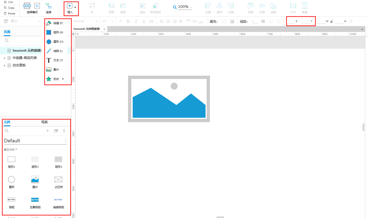The width and height of the screenshot is (368, 218).
Task: Collapse the 基本元件 section
Action: [x=10, y=149]
